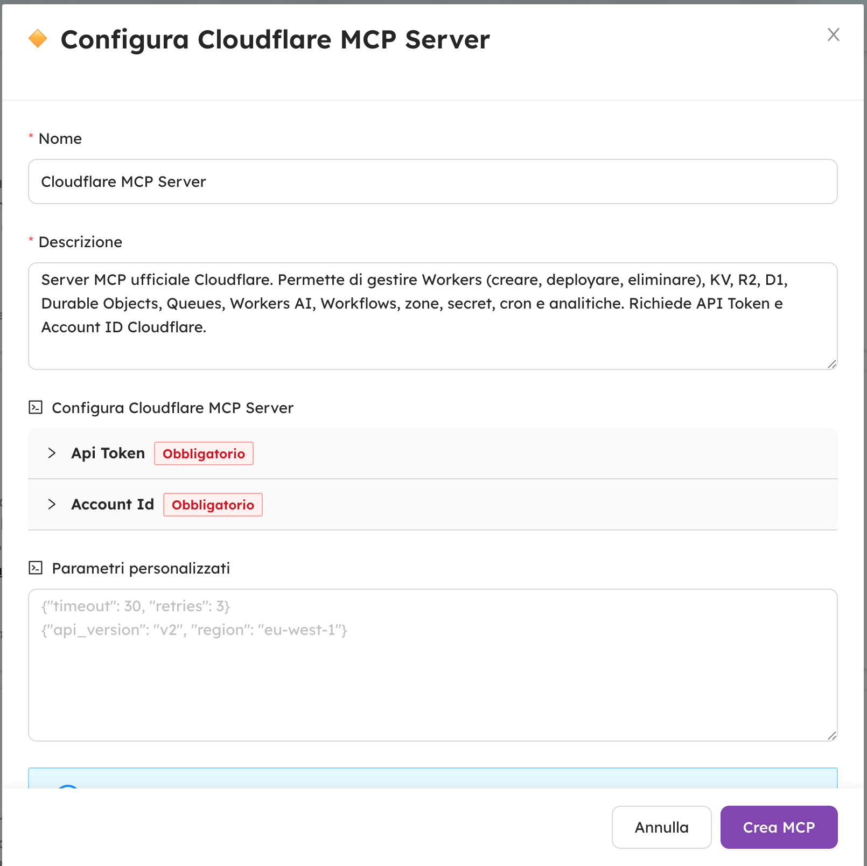The height and width of the screenshot is (866, 867).
Task: Click the Descrizione field label
Action: click(x=80, y=242)
